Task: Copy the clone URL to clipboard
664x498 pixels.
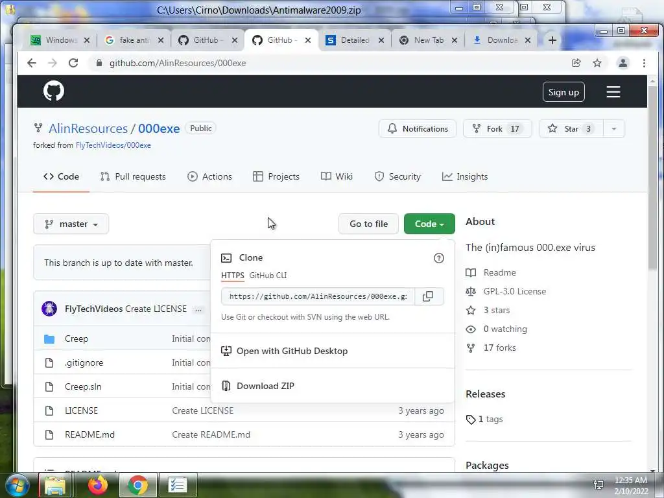Action: [428, 296]
